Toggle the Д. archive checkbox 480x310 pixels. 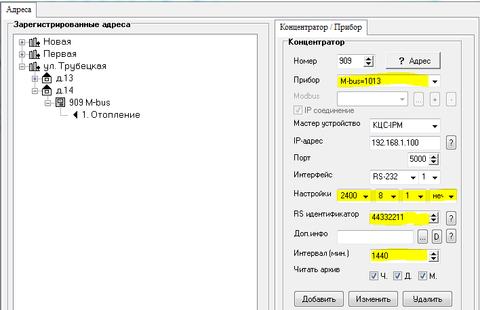[398, 275]
